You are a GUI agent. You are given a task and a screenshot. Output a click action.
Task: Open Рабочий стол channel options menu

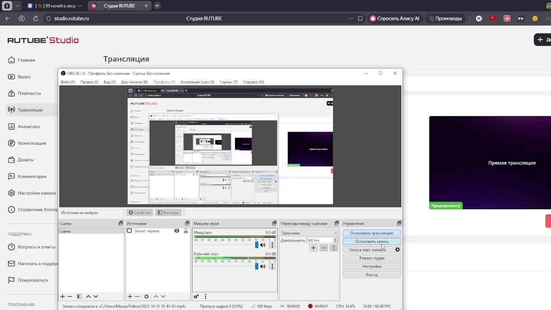click(x=272, y=266)
